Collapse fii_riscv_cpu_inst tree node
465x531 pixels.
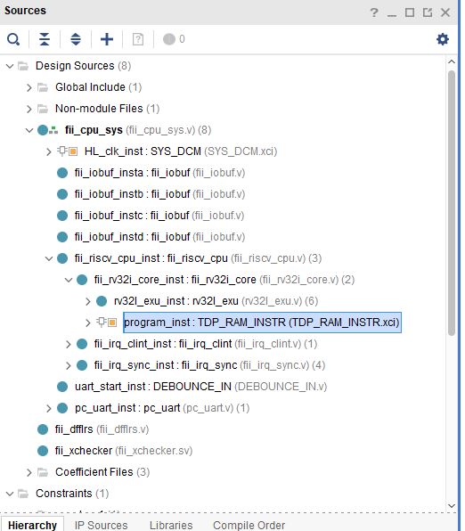coord(49,258)
